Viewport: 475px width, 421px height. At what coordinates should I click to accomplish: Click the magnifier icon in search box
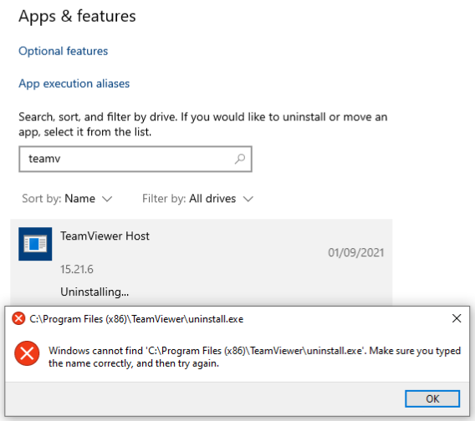240,159
